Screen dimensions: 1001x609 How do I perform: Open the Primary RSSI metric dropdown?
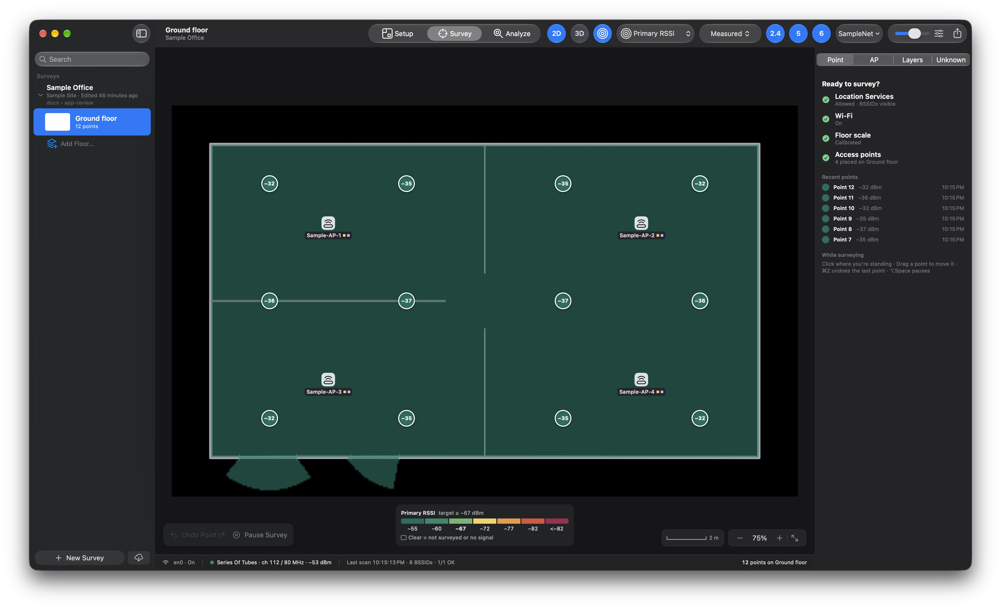pos(655,33)
